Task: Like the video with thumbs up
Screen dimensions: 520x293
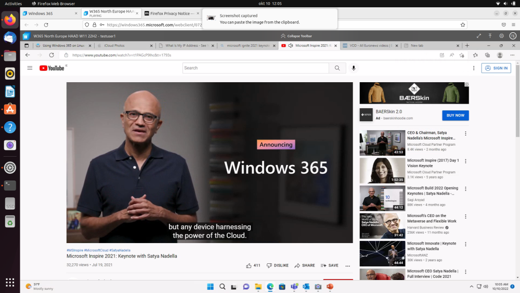Action: tap(253, 265)
